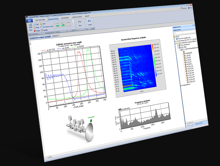Switch to the Analysis 2 tab
This screenshot has height=166, width=220.
tap(56, 36)
